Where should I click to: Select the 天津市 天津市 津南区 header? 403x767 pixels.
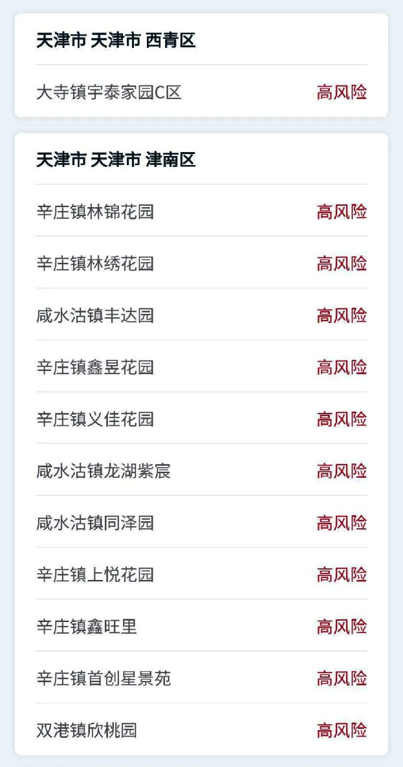click(x=116, y=160)
